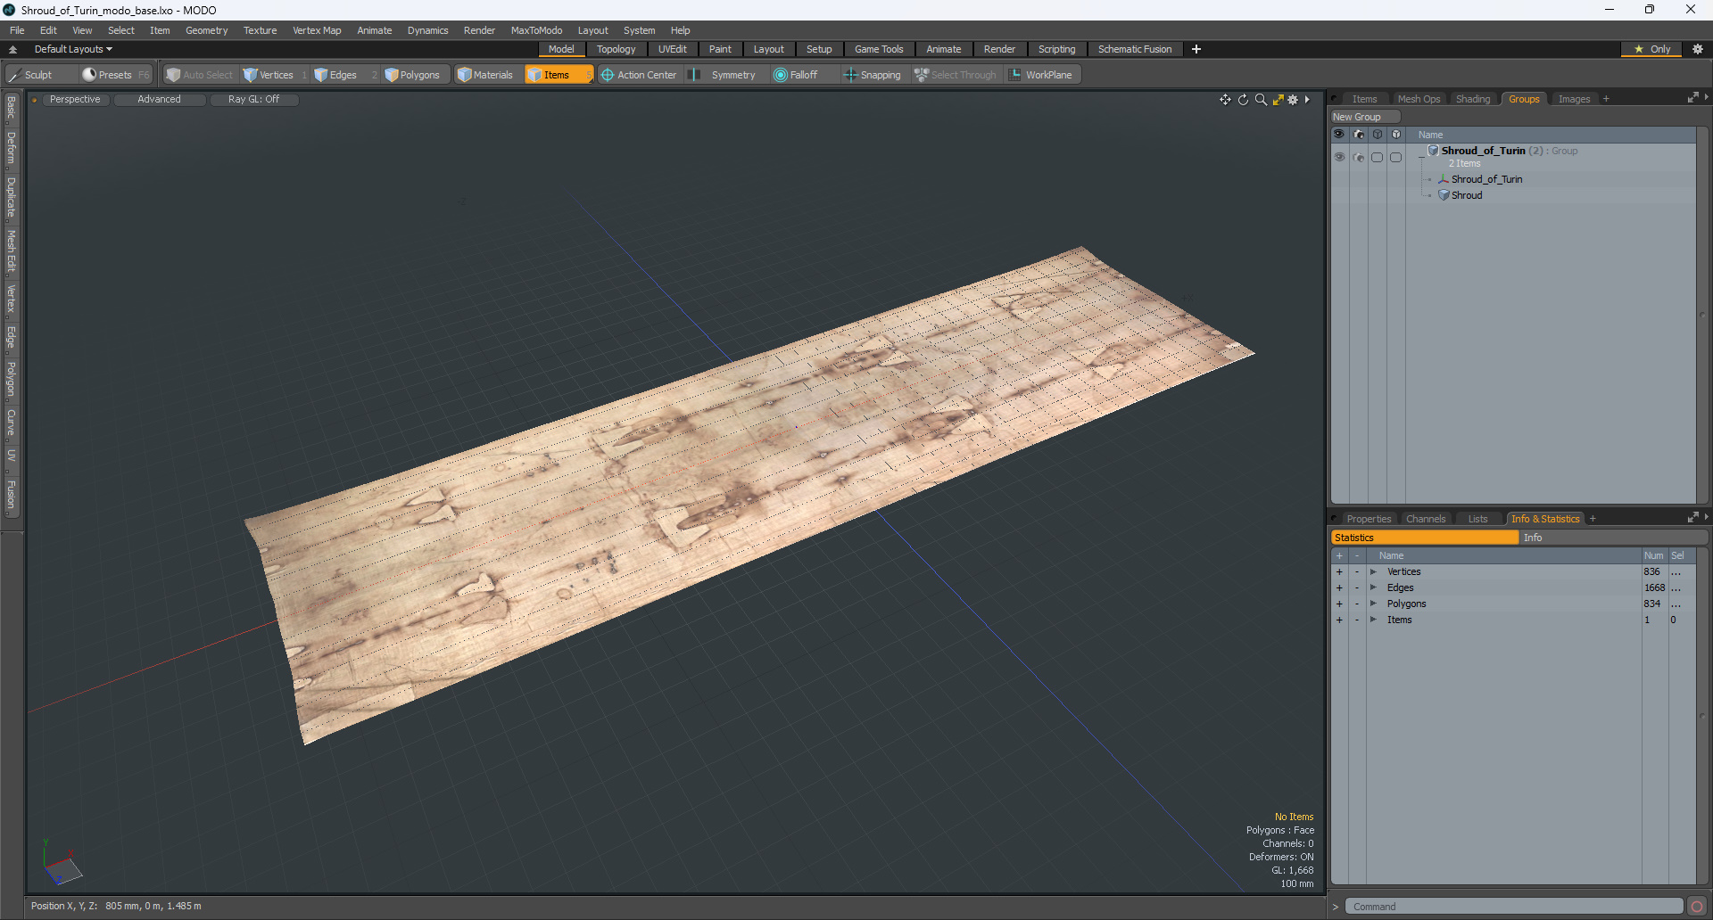
Task: Click the solid cube column header icon
Action: point(1396,135)
